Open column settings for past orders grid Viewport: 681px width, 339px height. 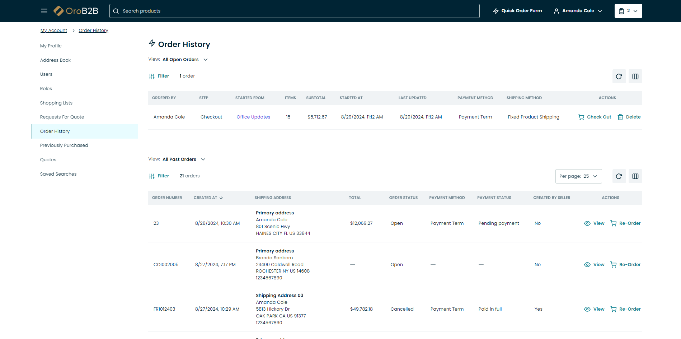635,176
